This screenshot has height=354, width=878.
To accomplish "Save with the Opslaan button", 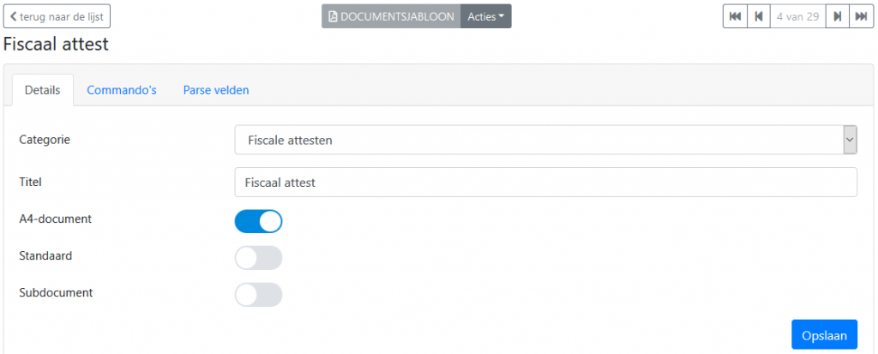I will 824,335.
